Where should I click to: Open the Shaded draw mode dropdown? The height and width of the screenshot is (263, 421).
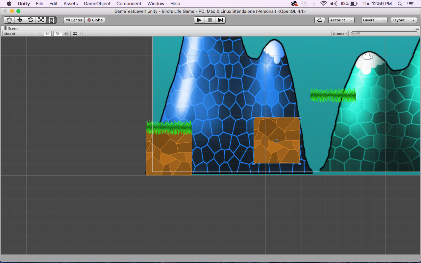(x=21, y=33)
